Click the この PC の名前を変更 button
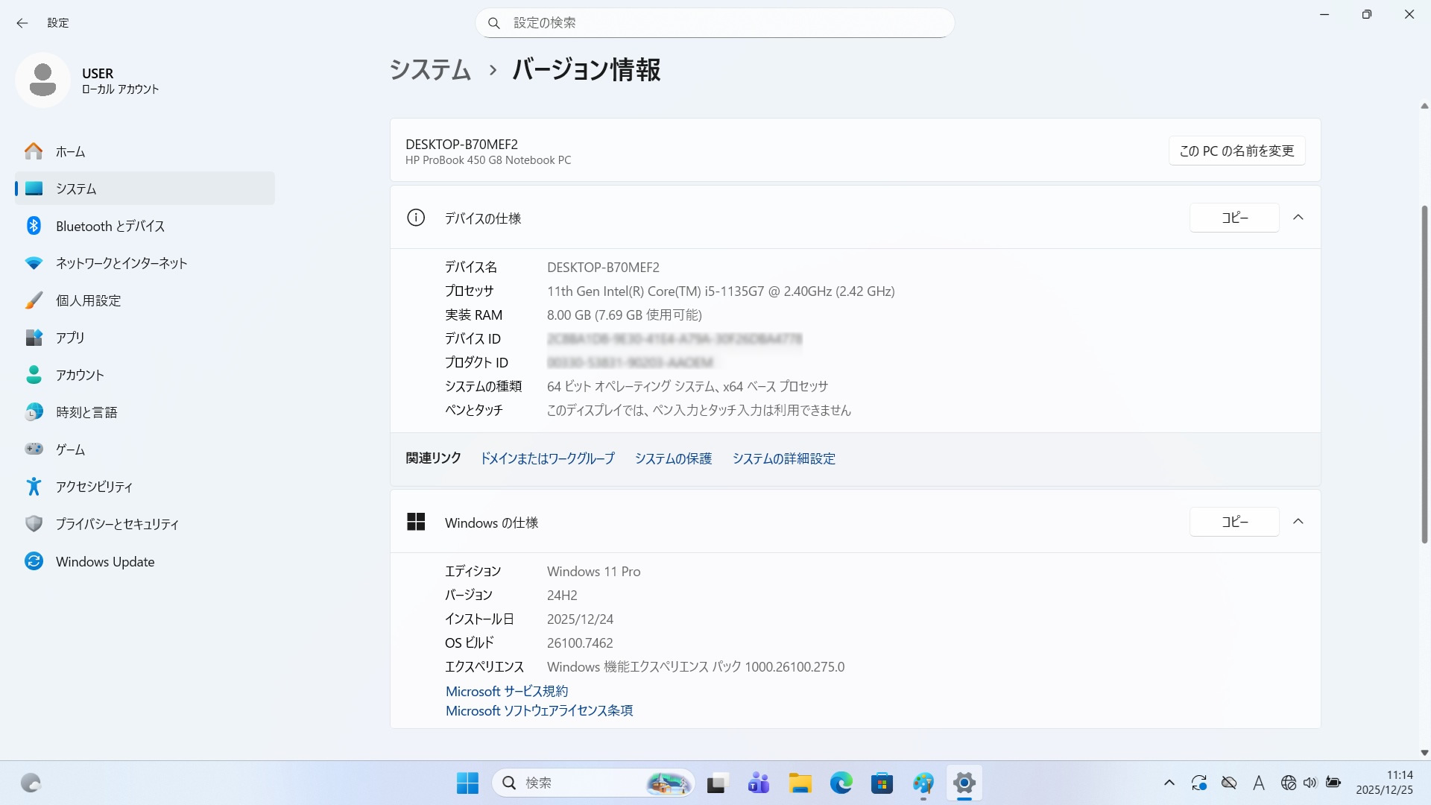The width and height of the screenshot is (1431, 805). point(1236,151)
